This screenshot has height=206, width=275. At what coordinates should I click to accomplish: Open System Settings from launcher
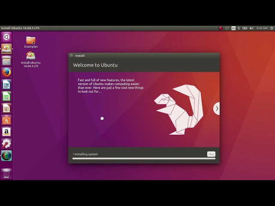(x=6, y=144)
